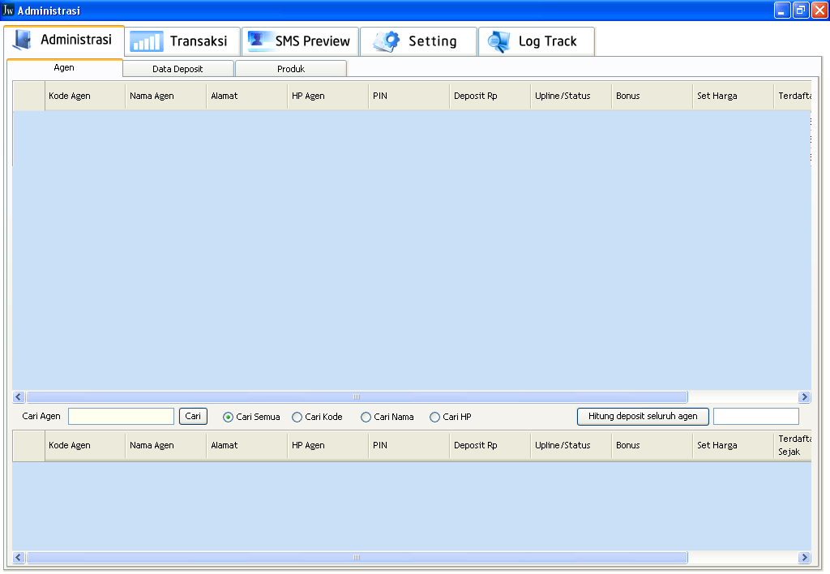Image resolution: width=830 pixels, height=574 pixels.
Task: Minimize the Administrasi window
Action: [x=782, y=10]
